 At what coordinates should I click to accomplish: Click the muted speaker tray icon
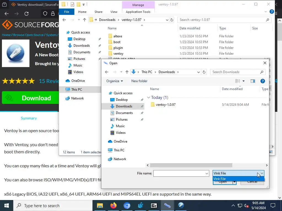(x=246, y=206)
